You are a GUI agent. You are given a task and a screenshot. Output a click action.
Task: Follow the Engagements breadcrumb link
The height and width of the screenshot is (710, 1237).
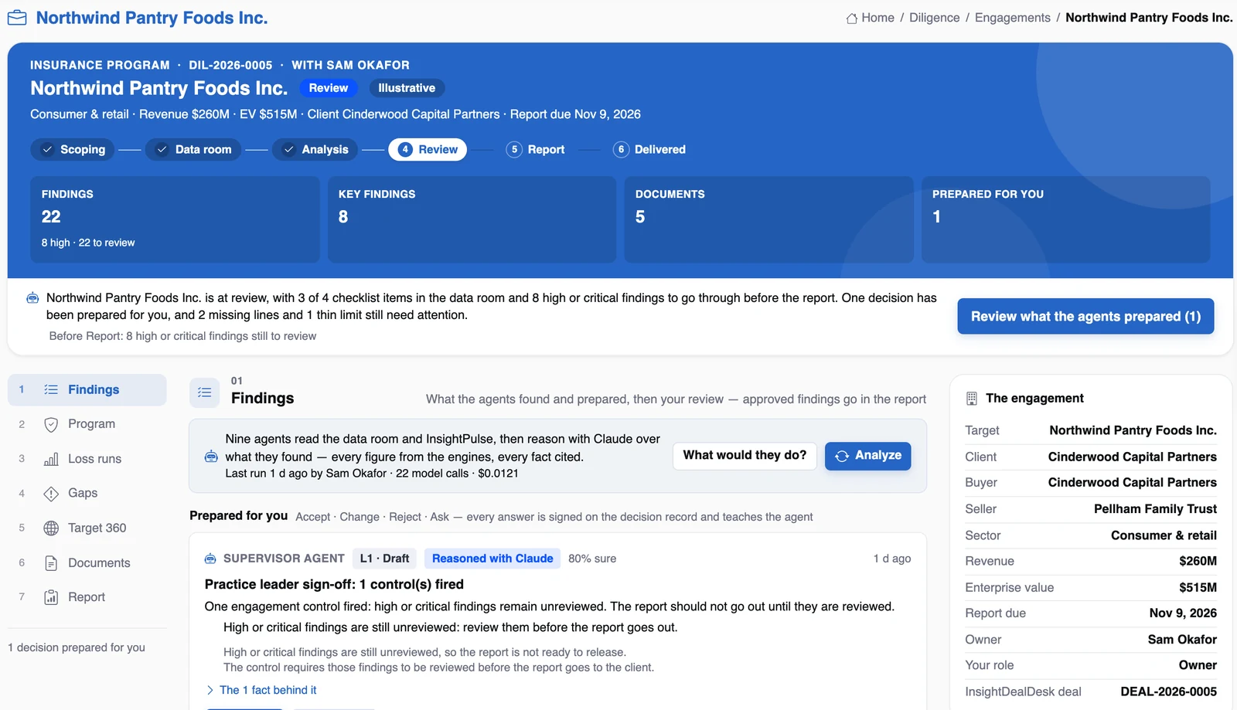coord(1013,18)
